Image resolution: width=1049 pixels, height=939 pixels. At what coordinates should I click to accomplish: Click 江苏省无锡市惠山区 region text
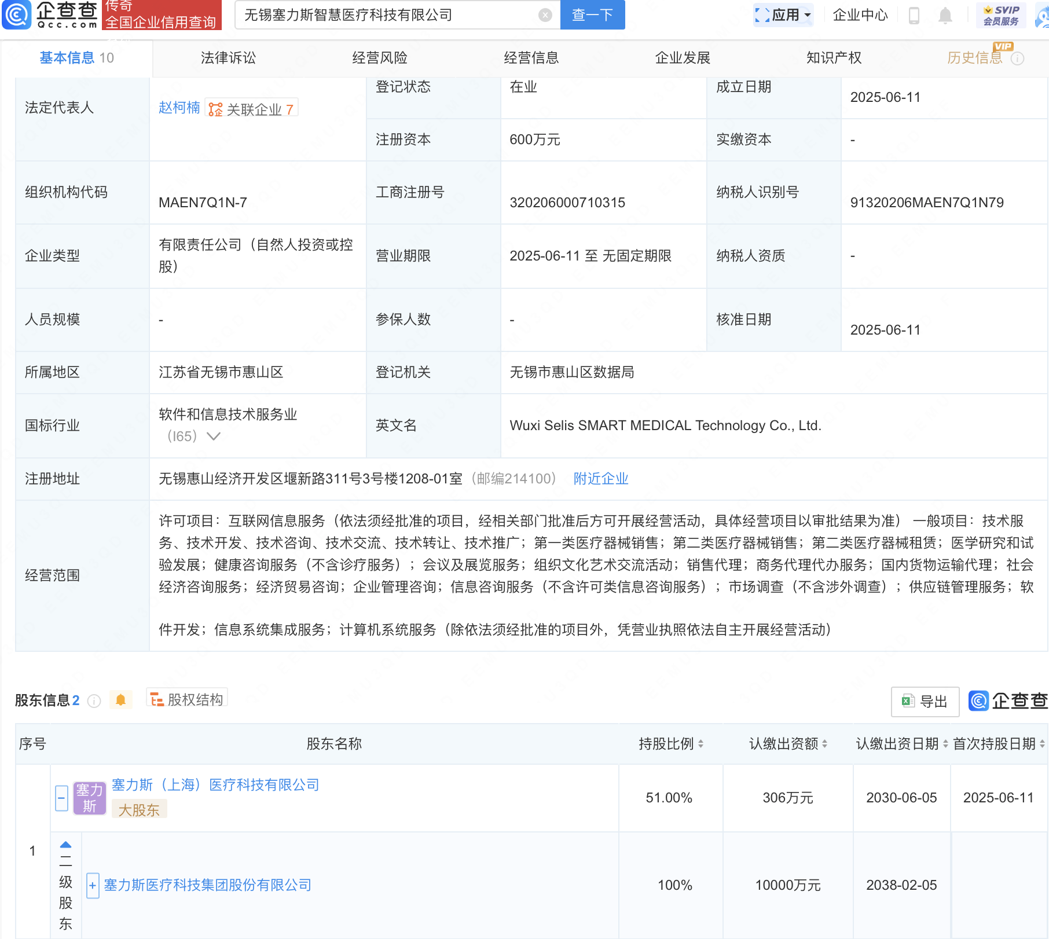click(x=221, y=372)
